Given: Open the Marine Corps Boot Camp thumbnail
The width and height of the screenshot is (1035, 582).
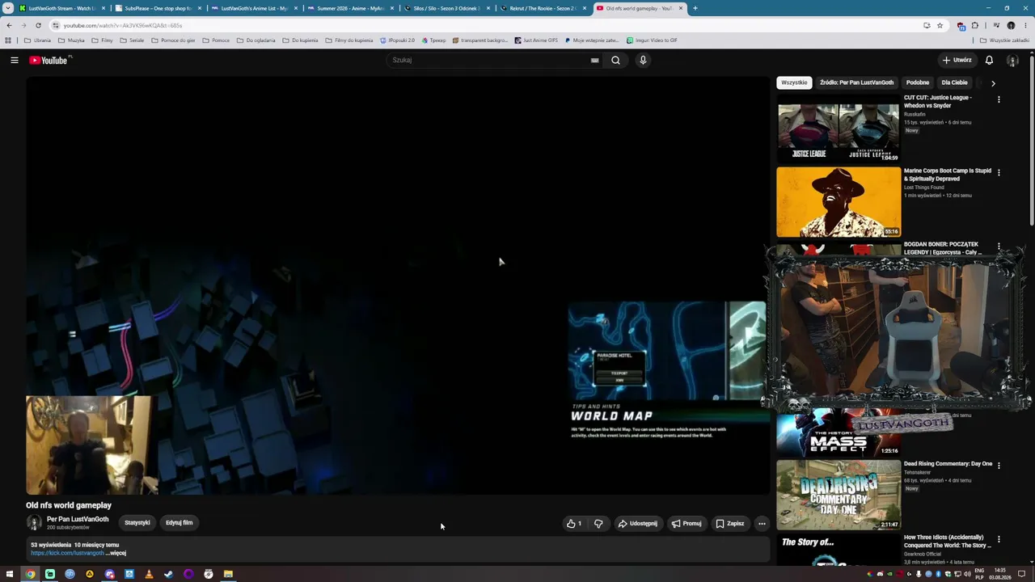Looking at the screenshot, I should (839, 202).
